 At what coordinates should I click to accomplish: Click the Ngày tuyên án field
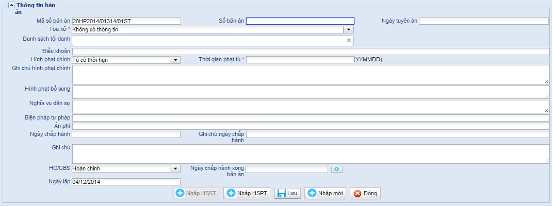tap(483, 21)
